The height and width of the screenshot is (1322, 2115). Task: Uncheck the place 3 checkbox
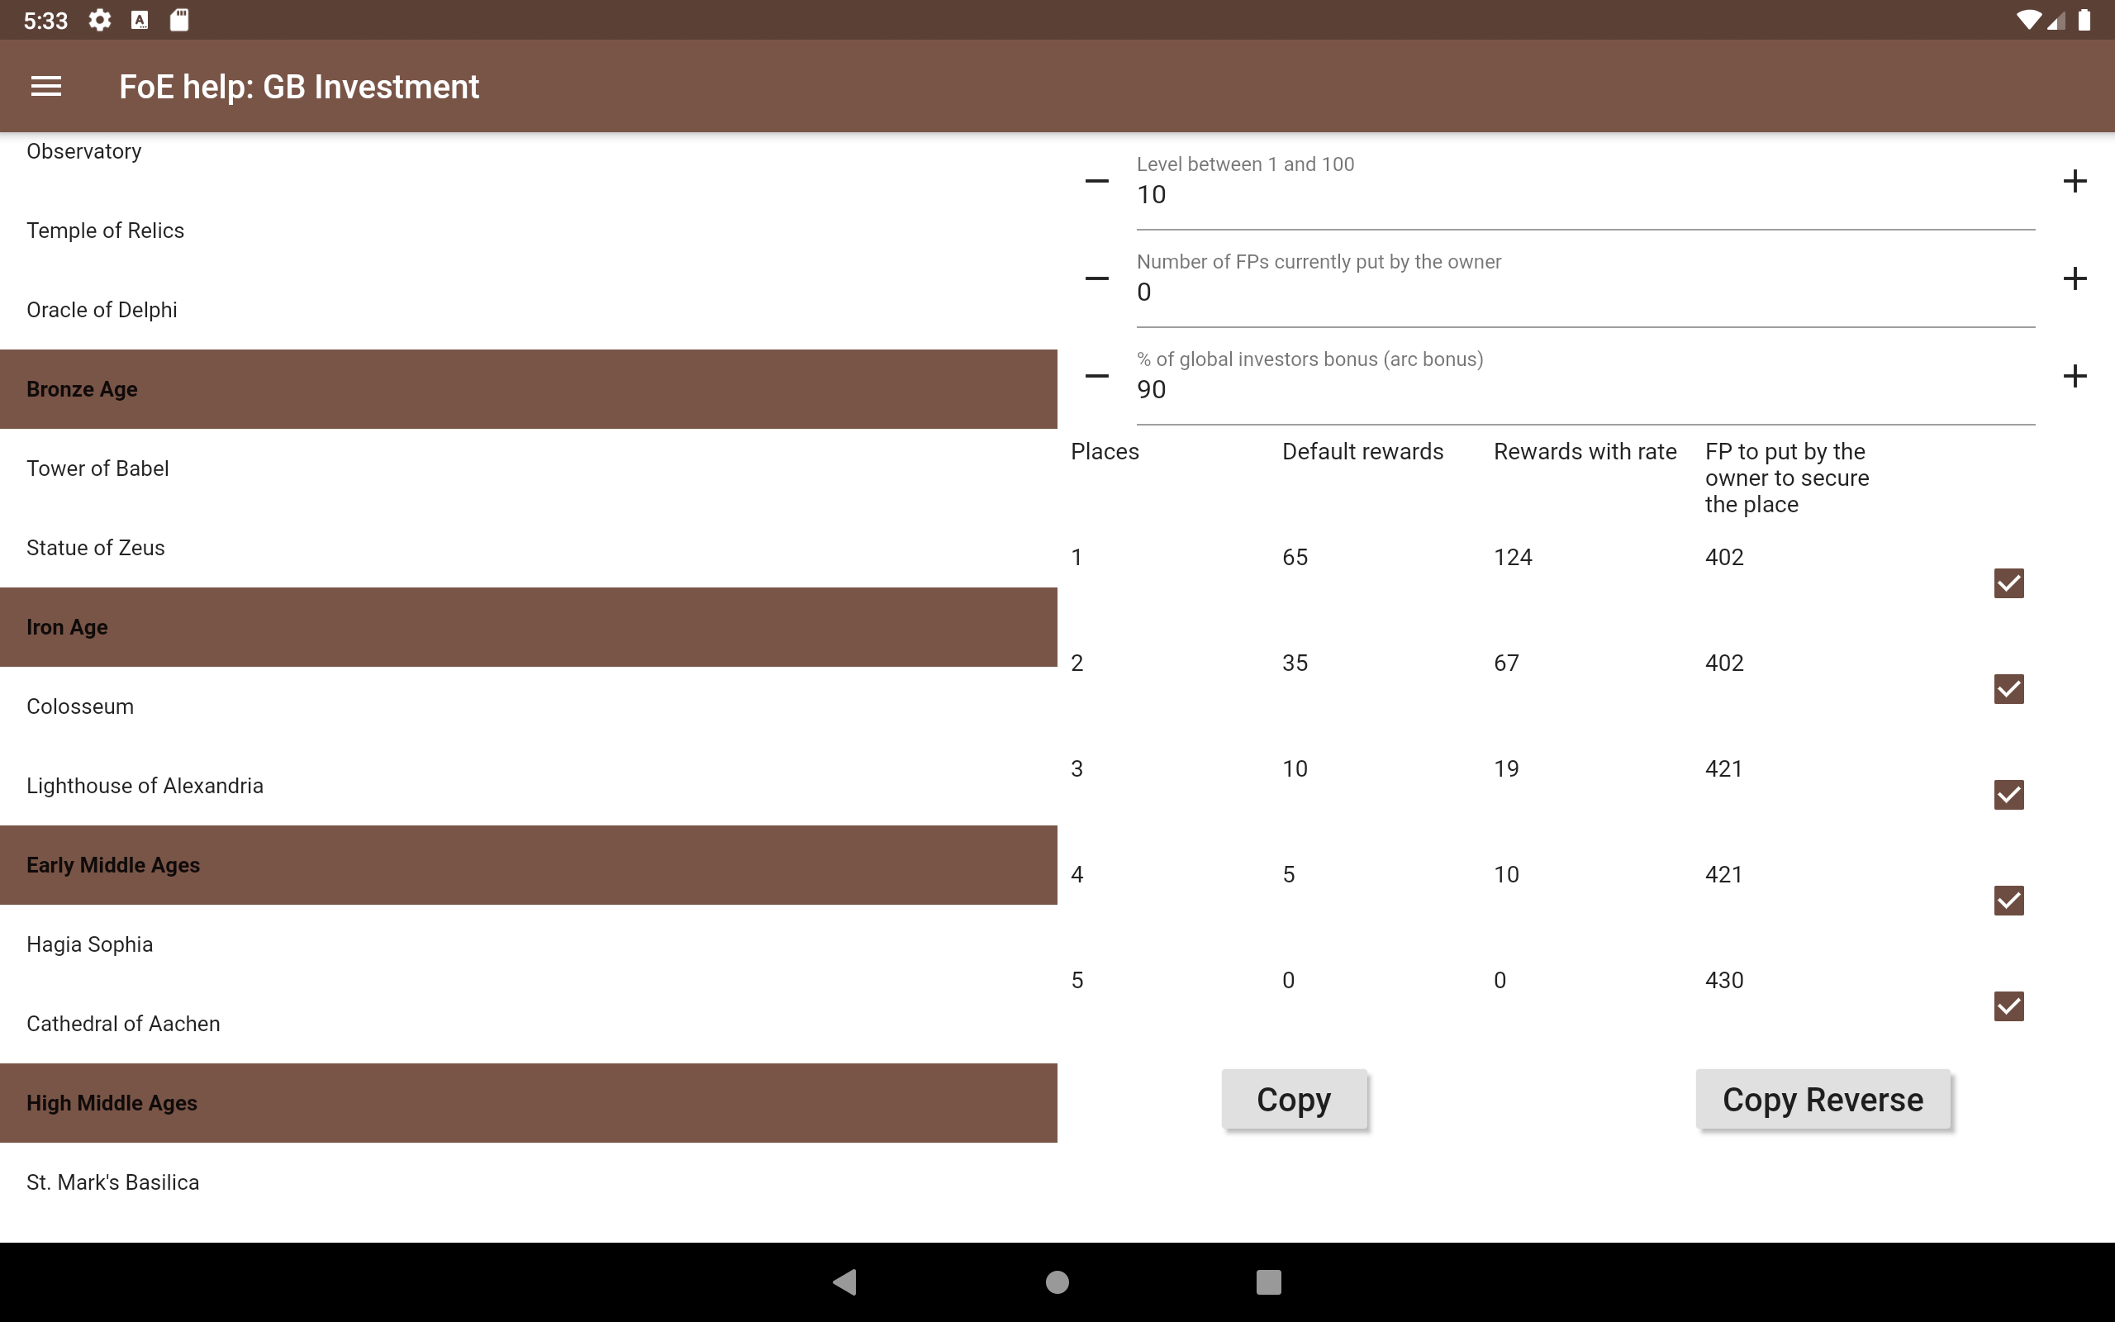(x=2008, y=795)
